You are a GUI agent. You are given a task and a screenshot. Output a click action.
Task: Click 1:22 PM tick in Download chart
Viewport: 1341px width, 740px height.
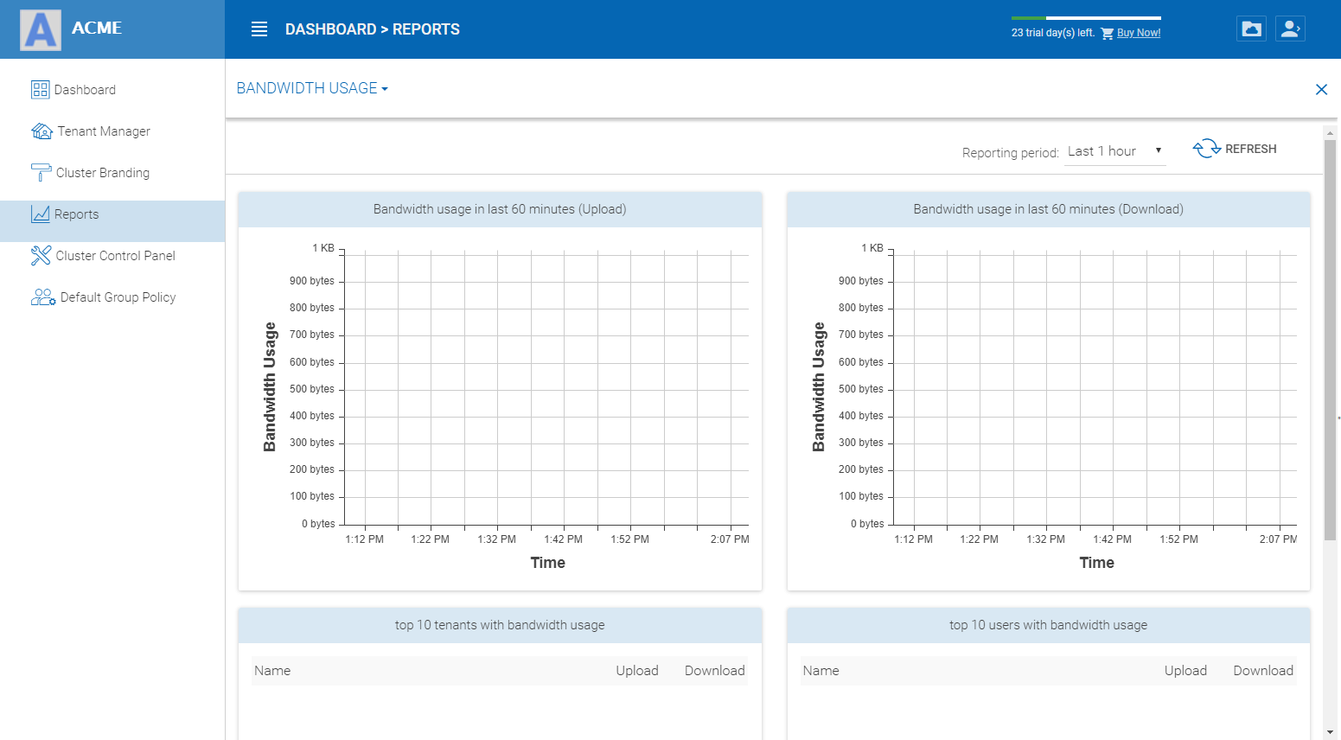click(x=980, y=539)
